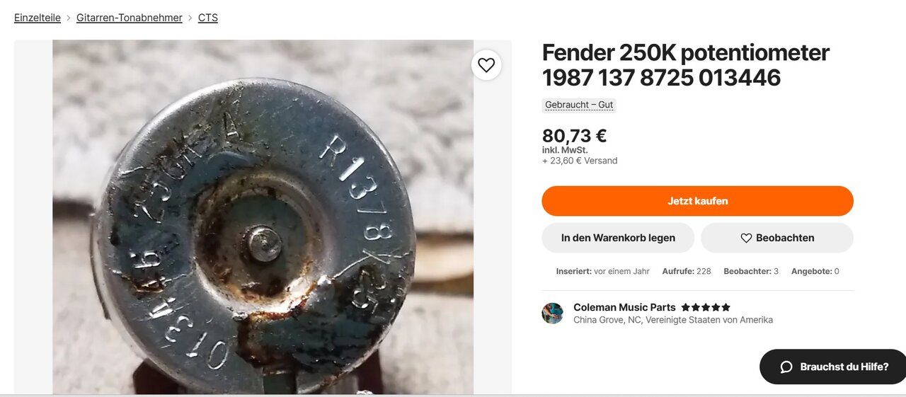
Task: Add listing to favorites with heart icon
Action: pos(486,65)
